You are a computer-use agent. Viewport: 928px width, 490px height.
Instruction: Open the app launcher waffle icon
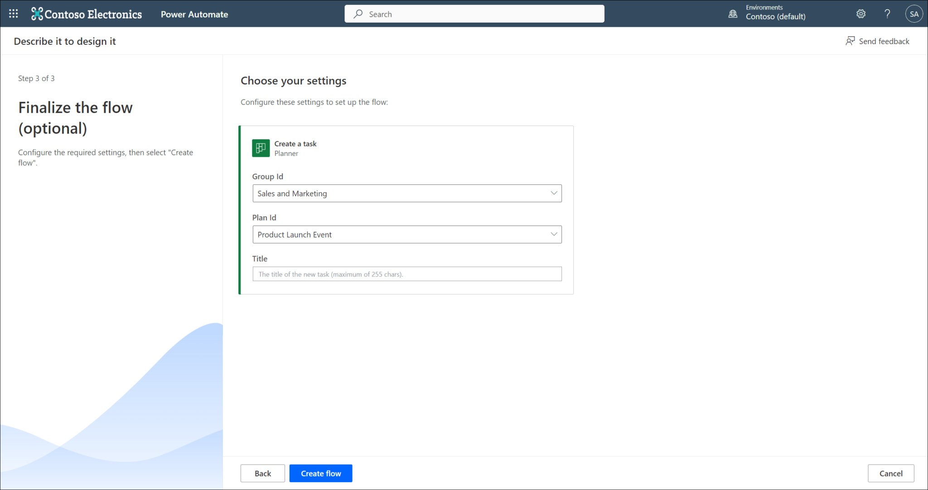coord(14,14)
